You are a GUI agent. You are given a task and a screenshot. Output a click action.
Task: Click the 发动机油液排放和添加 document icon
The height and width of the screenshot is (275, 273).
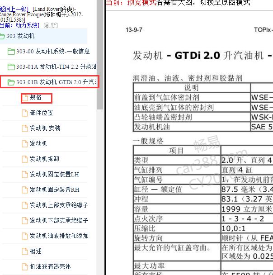pyautogui.click(x=25, y=236)
